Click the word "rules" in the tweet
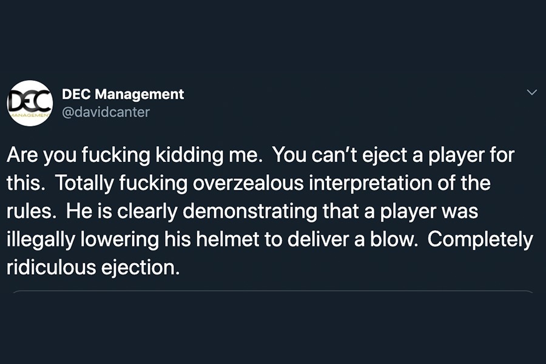The image size is (546, 364). click(29, 212)
